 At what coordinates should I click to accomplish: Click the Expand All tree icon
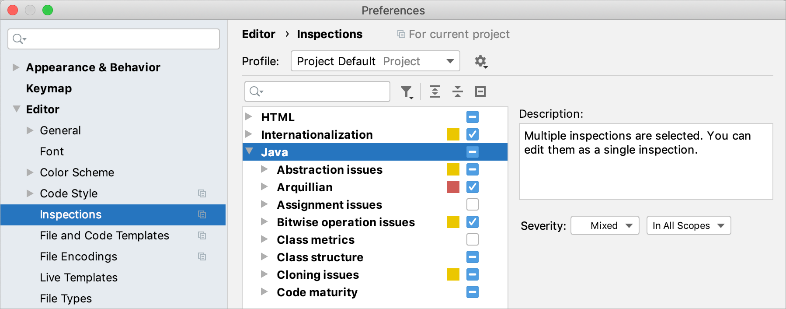435,91
